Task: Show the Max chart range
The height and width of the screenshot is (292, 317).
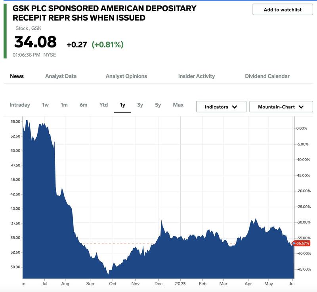Action: coord(178,105)
